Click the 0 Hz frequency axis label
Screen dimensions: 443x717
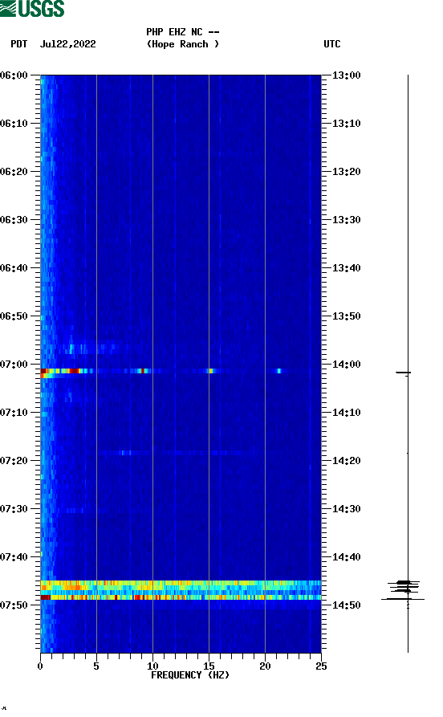40,666
